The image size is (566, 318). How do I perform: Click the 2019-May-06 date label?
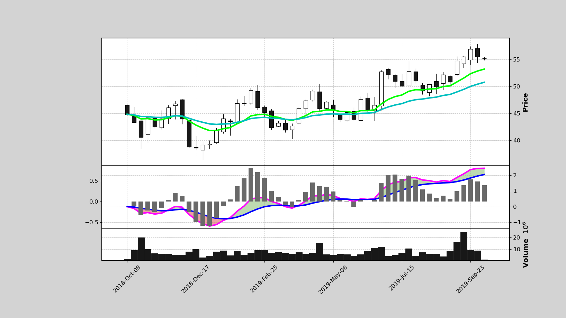point(333,279)
